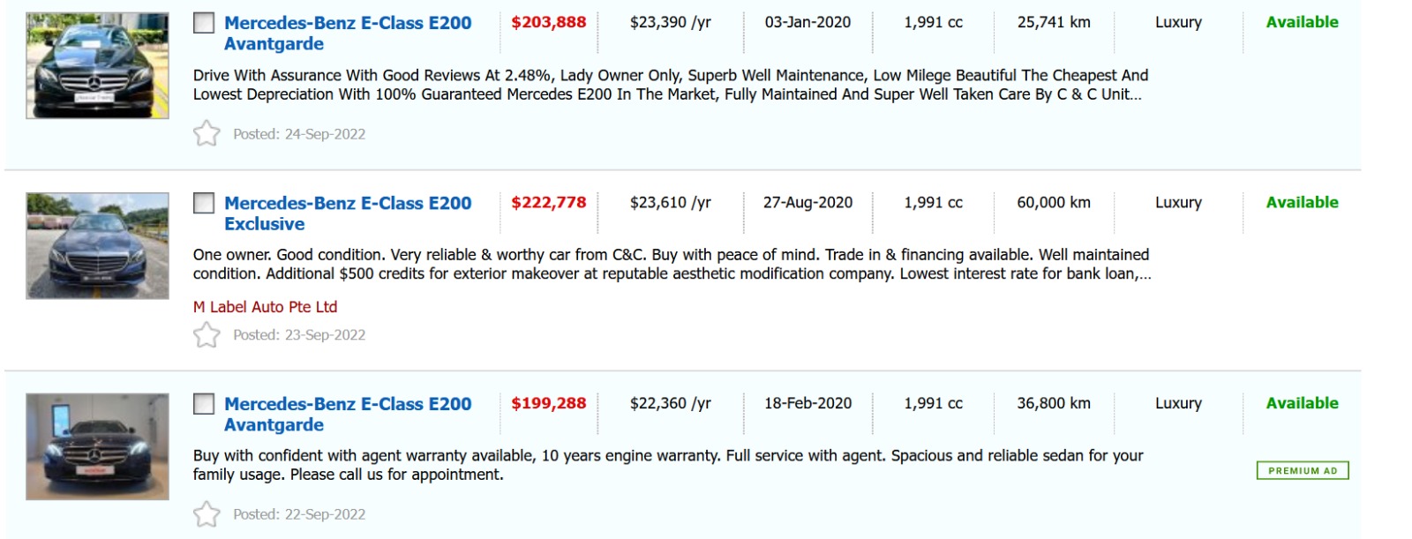Click the description starting 'One owner. Good condition'
1412x539 pixels.
tap(671, 264)
